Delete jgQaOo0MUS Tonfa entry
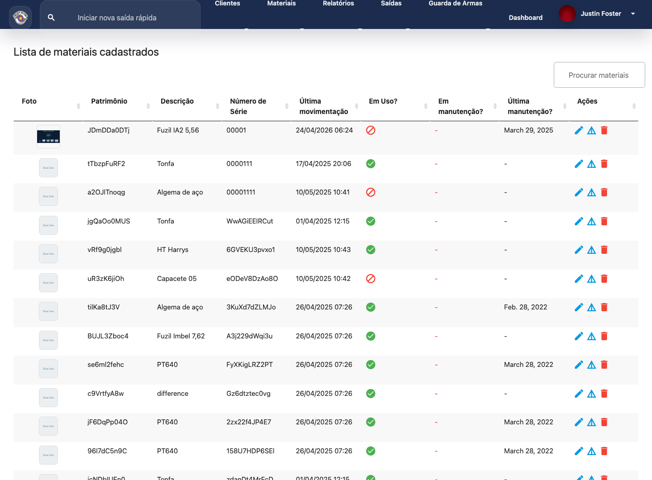This screenshot has height=480, width=652. 604,221
